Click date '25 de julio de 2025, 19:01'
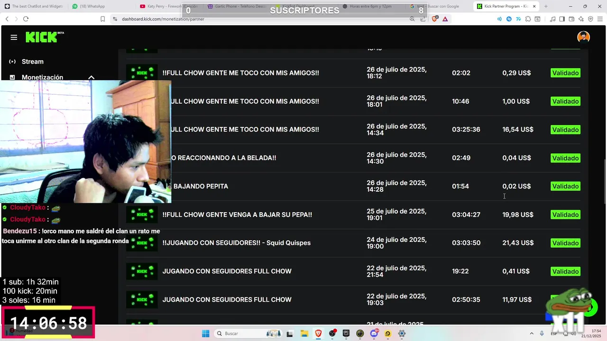 (x=396, y=215)
